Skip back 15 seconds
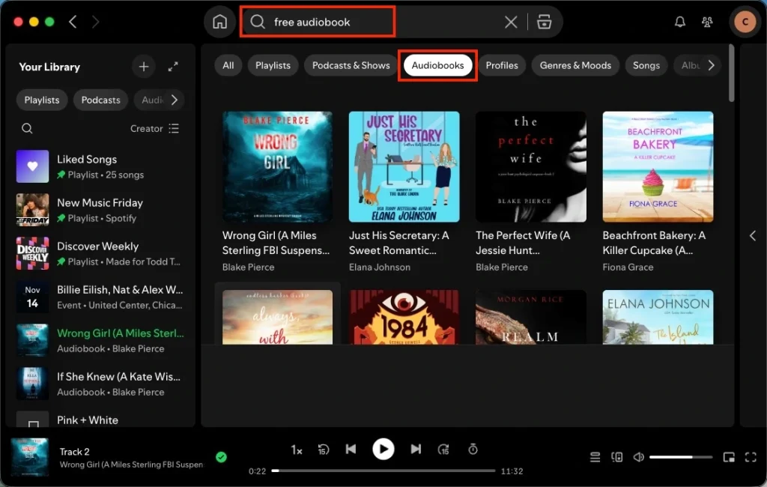The width and height of the screenshot is (767, 487). pos(323,449)
